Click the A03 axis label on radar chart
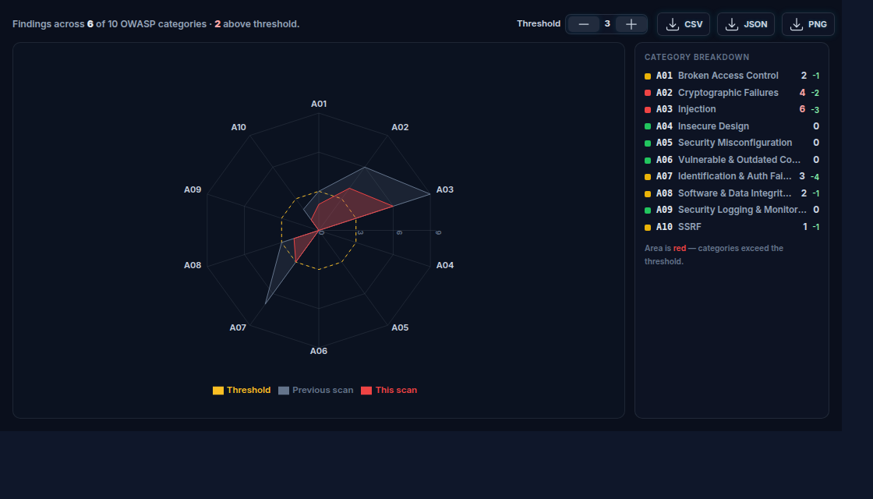The height and width of the screenshot is (499, 873). tap(445, 190)
